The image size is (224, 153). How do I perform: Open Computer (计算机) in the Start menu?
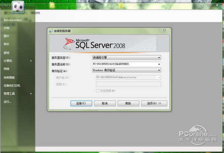(8, 61)
